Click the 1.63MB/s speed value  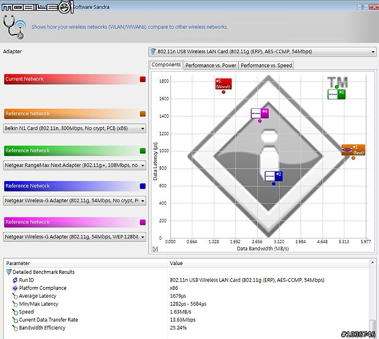[180, 312]
